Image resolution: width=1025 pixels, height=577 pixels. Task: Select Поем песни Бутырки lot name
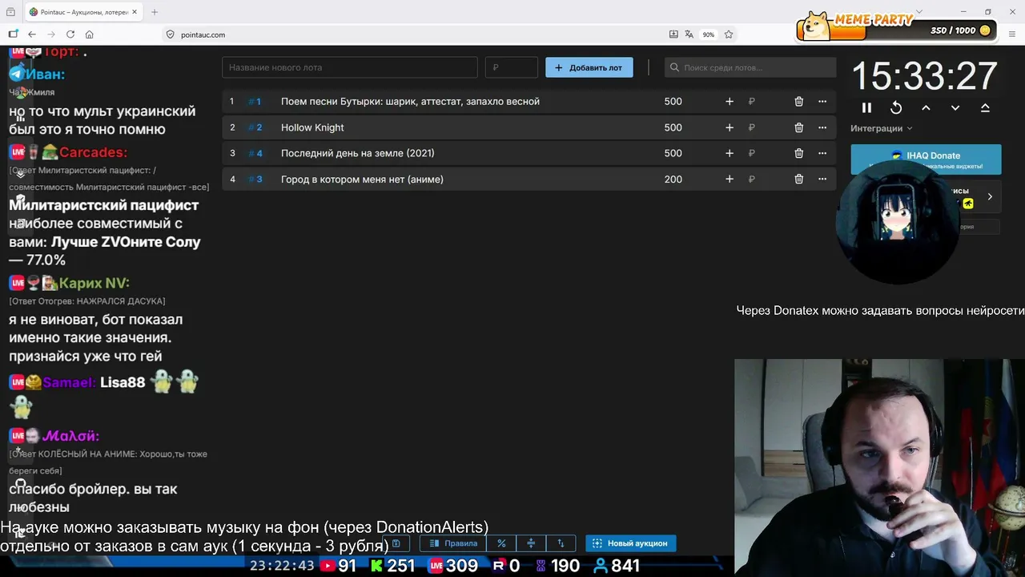tap(410, 102)
